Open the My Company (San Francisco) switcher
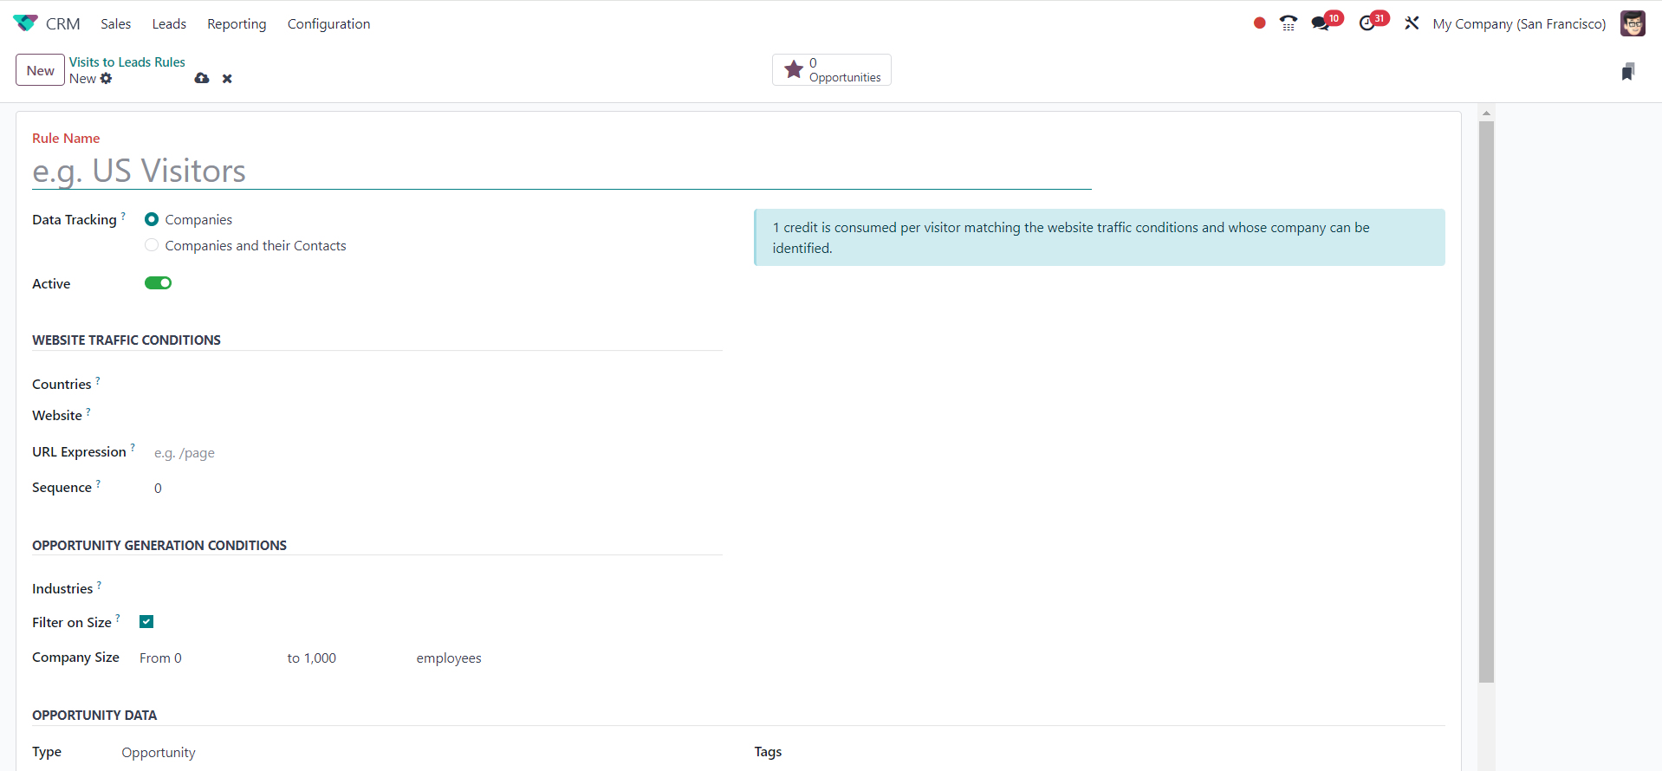This screenshot has height=771, width=1662. click(x=1519, y=23)
